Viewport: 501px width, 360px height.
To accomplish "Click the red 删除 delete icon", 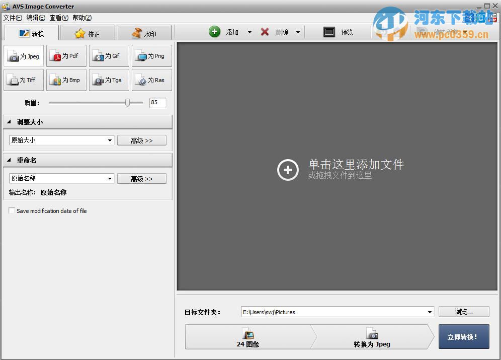I will (265, 32).
